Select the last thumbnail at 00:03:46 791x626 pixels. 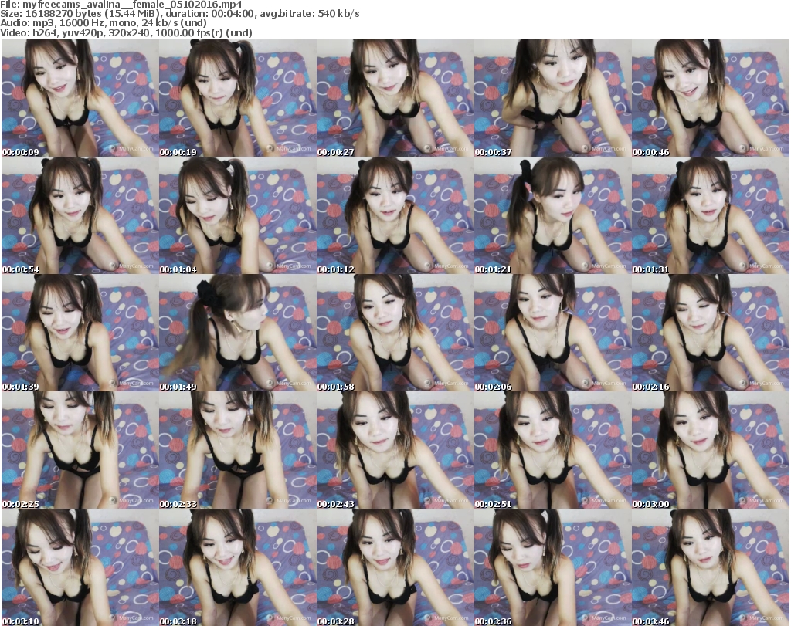[x=710, y=567]
